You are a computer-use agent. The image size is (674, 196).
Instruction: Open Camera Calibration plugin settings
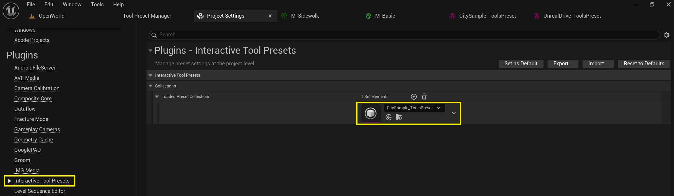coord(37,88)
